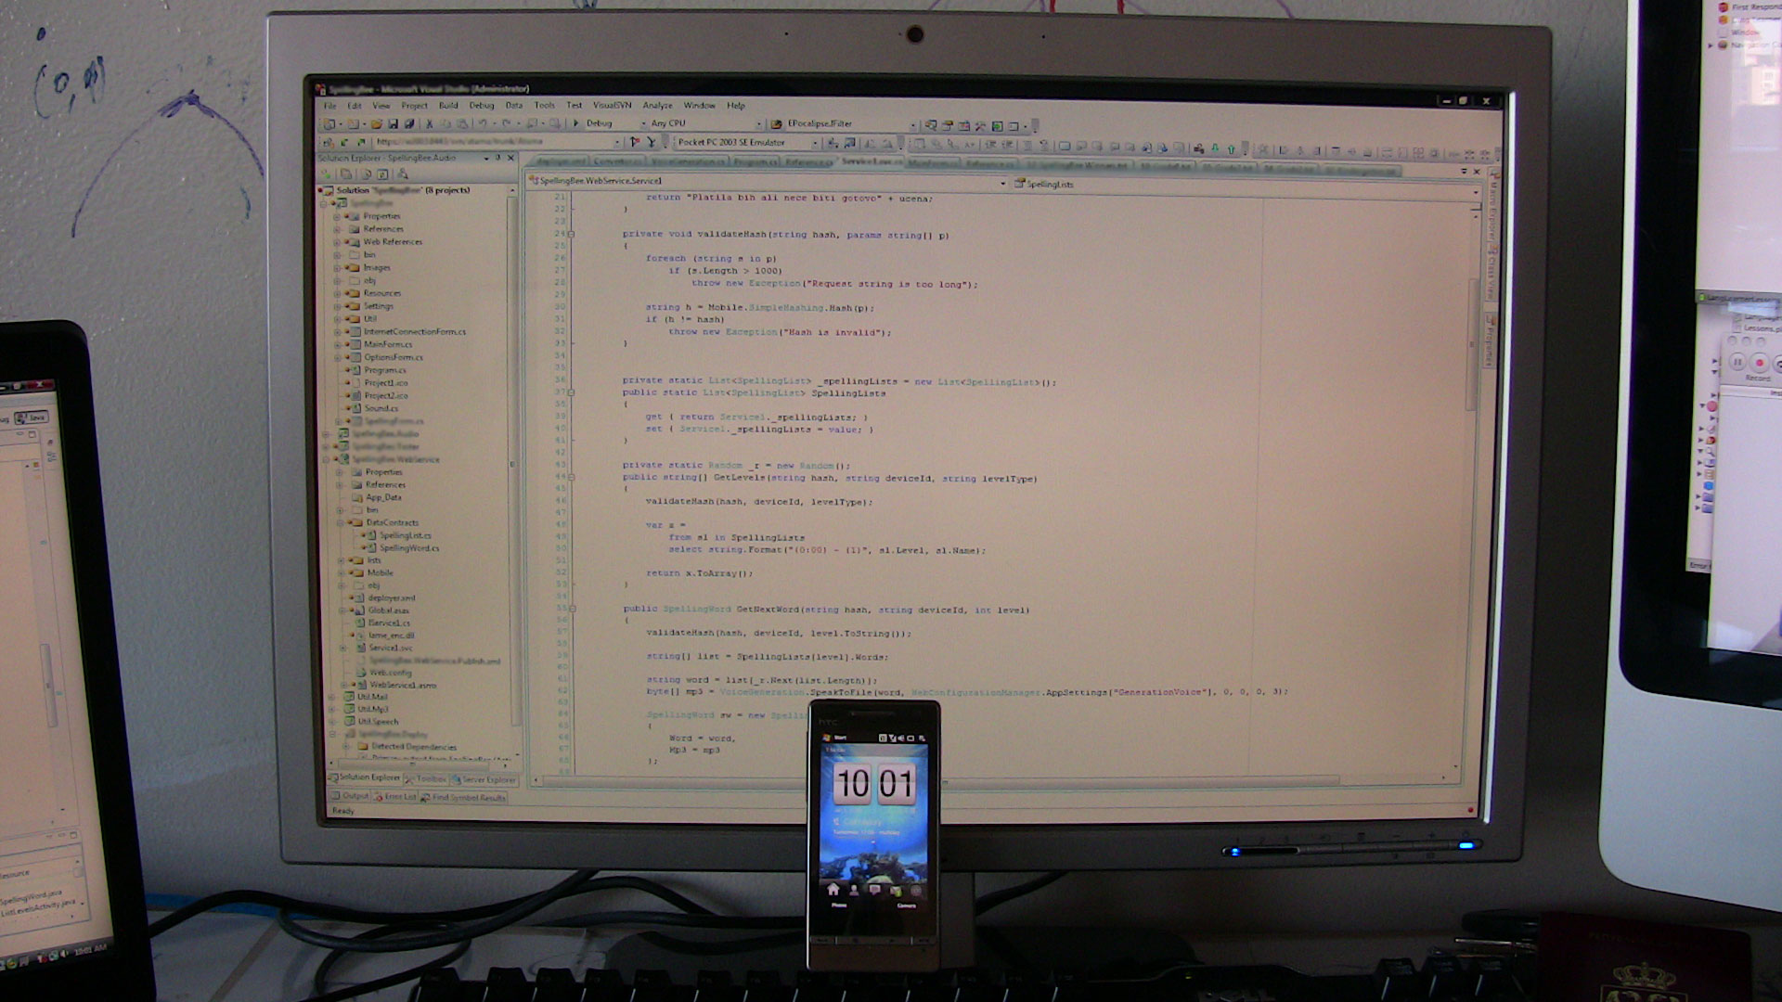Expand the Service1.svc node

(x=344, y=648)
